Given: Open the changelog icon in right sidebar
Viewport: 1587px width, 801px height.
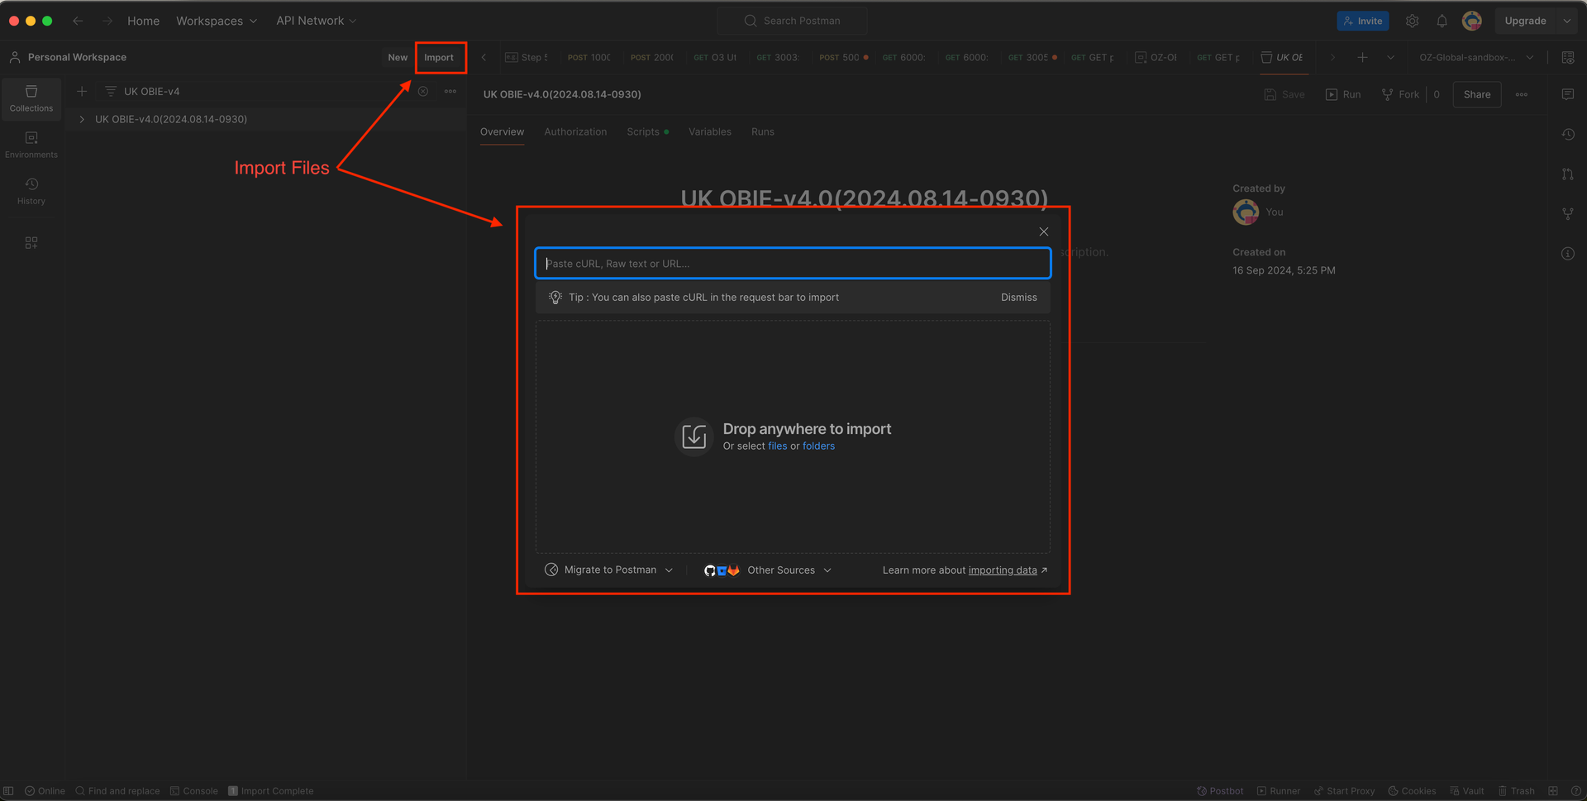Looking at the screenshot, I should click(x=1567, y=134).
